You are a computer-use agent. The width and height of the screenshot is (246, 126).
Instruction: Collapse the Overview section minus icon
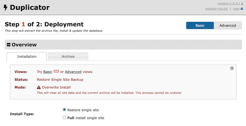[9, 45]
